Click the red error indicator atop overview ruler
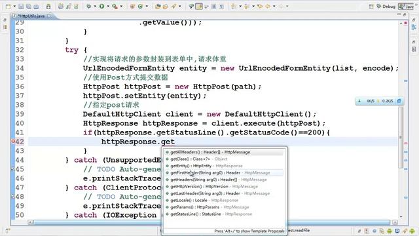419x236 pixels. (x=406, y=24)
